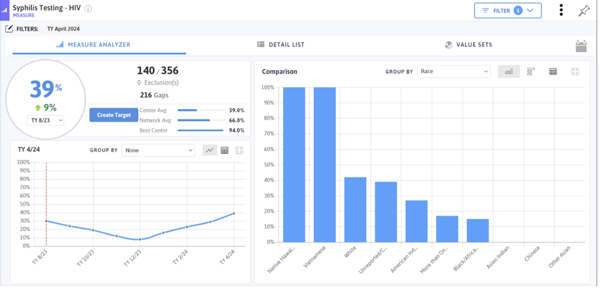Click the Best Center progress bar
The width and height of the screenshot is (601, 291).
click(202, 130)
